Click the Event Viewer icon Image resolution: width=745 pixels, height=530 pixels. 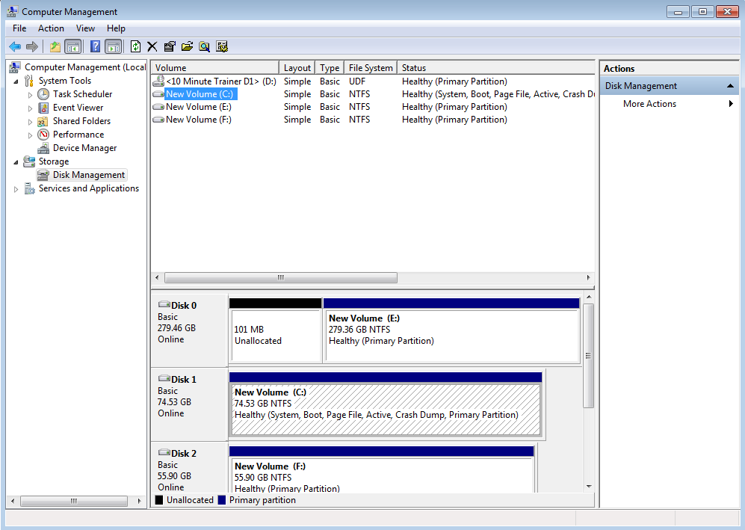click(43, 108)
